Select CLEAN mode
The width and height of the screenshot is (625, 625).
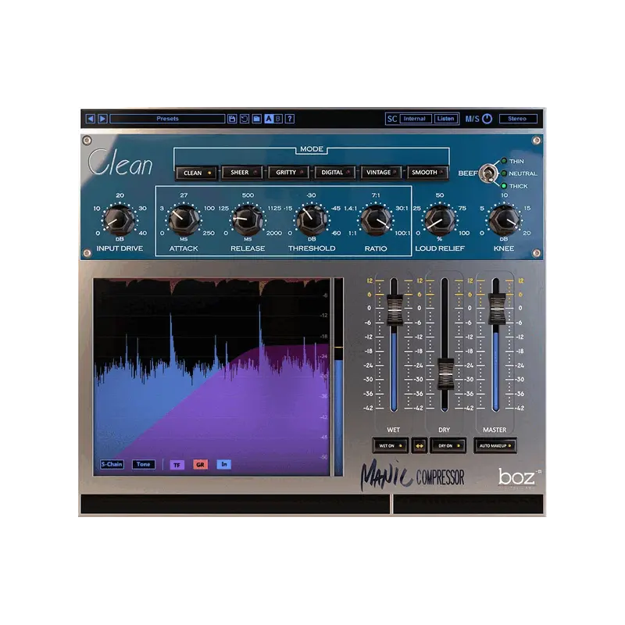[x=197, y=173]
